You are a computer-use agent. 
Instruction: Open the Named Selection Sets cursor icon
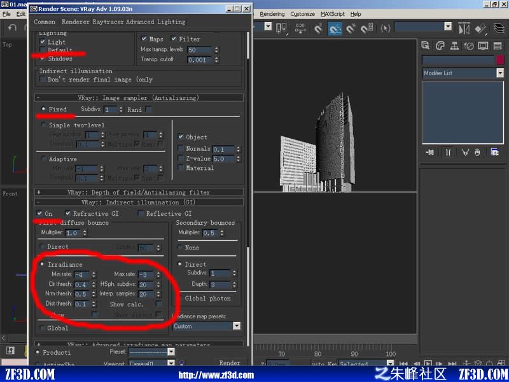click(x=385, y=28)
